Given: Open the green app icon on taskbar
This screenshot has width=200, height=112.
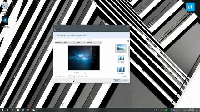Looking at the screenshot, I should click(18, 110).
